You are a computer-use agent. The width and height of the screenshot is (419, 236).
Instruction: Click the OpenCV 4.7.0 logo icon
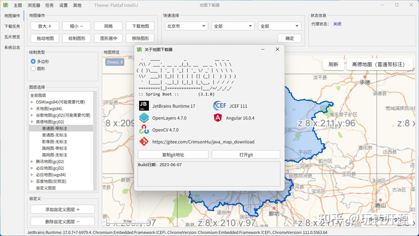tap(144, 130)
